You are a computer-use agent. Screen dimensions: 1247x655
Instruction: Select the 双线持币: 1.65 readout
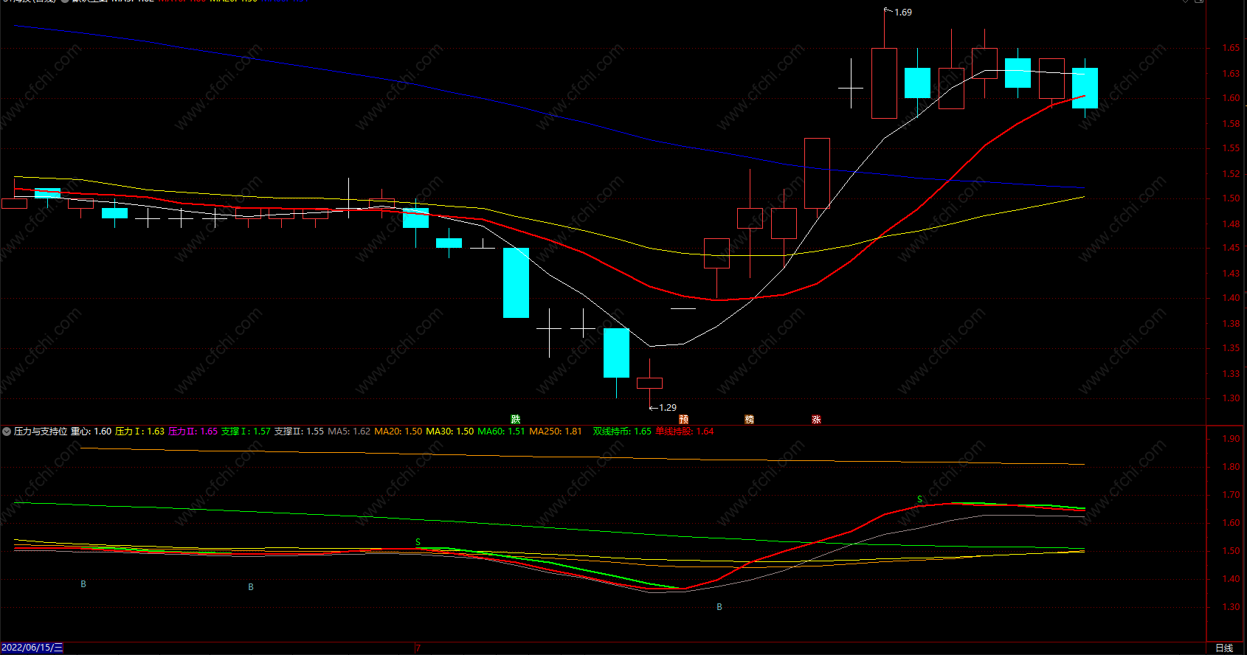[x=622, y=432]
